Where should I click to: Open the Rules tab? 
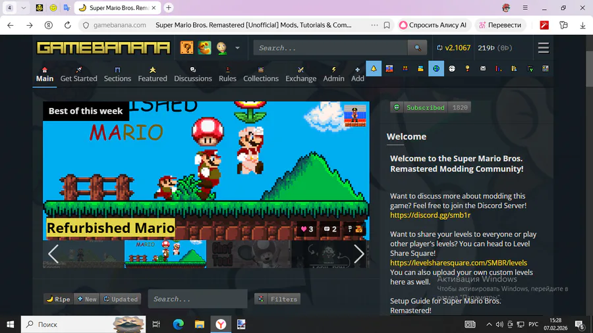click(x=227, y=74)
